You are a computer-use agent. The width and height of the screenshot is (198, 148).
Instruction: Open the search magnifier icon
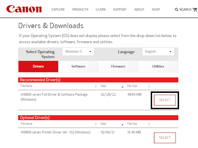coord(176,10)
